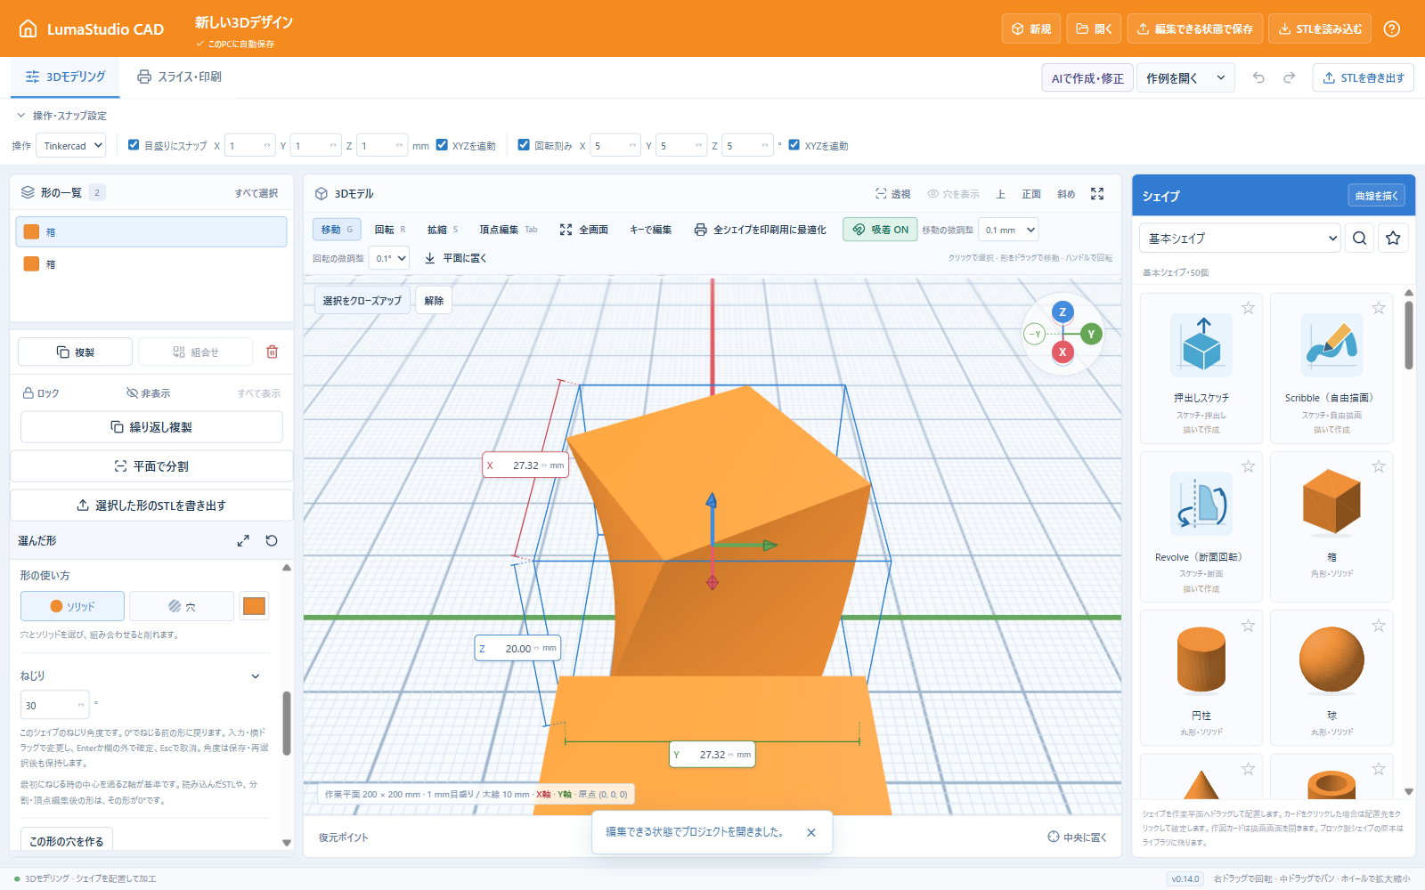
Task: Toggle the 3D view fullscreen icon
Action: [x=1097, y=193]
